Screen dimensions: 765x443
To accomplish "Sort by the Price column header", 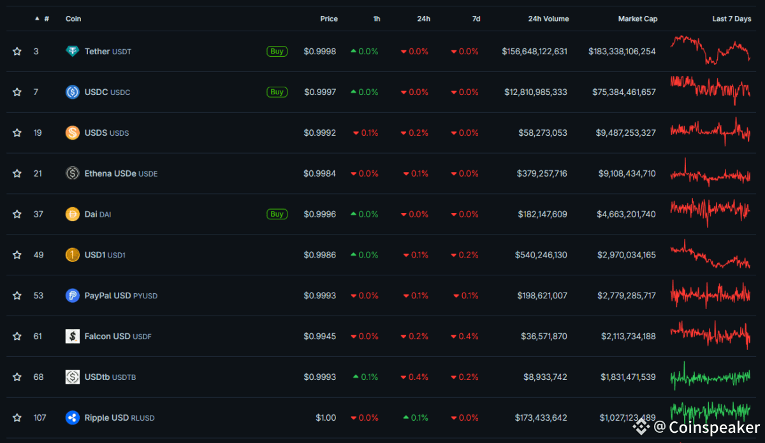I will coord(329,19).
